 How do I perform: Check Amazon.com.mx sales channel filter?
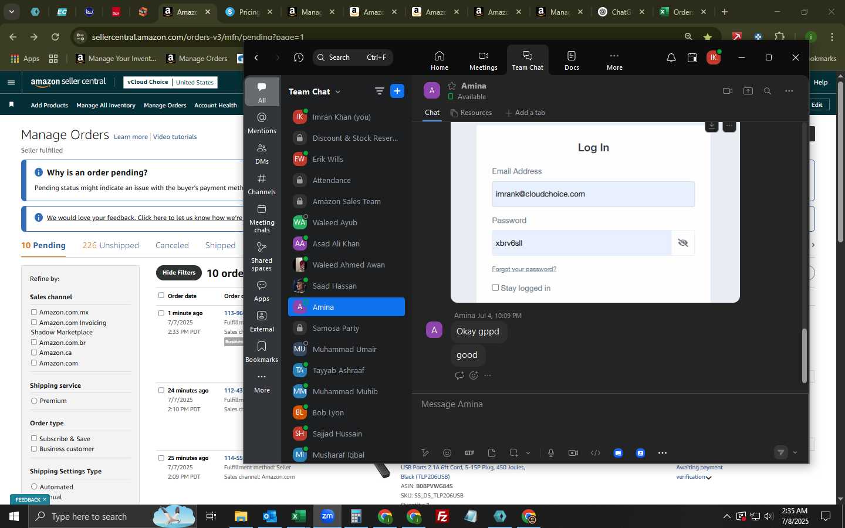tap(34, 312)
